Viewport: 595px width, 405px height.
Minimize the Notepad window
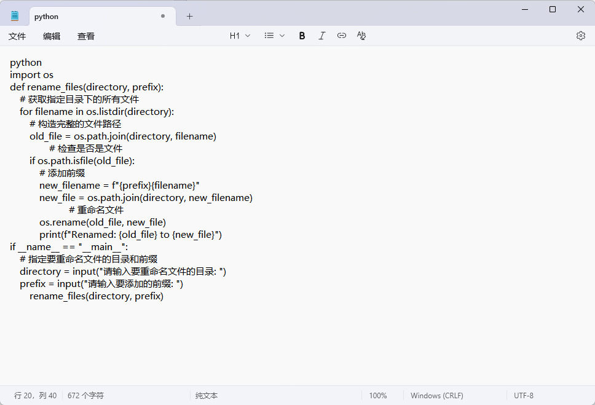click(x=525, y=9)
